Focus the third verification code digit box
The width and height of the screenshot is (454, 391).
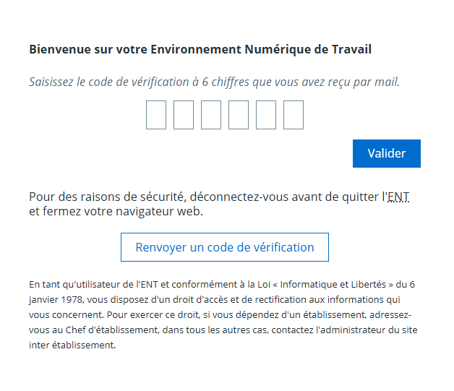pos(211,115)
